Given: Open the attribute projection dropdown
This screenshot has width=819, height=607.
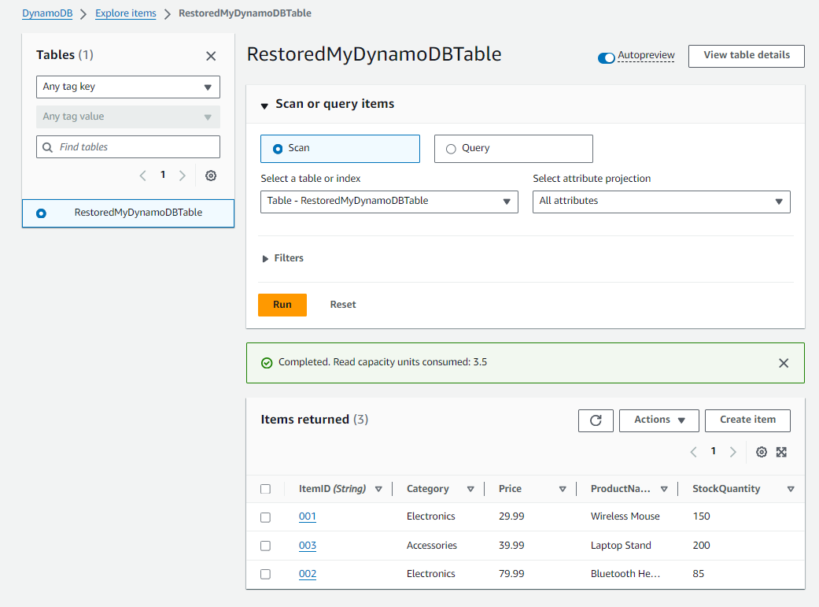Looking at the screenshot, I should coord(662,202).
